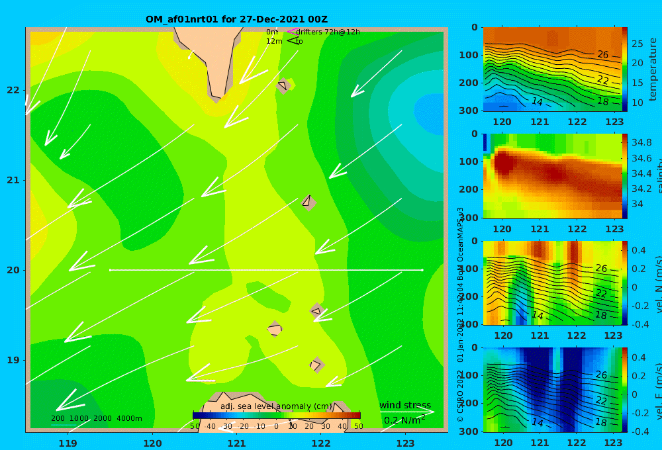Click latitude label 19 on map axis
The width and height of the screenshot is (662, 450).
[x=13, y=360]
